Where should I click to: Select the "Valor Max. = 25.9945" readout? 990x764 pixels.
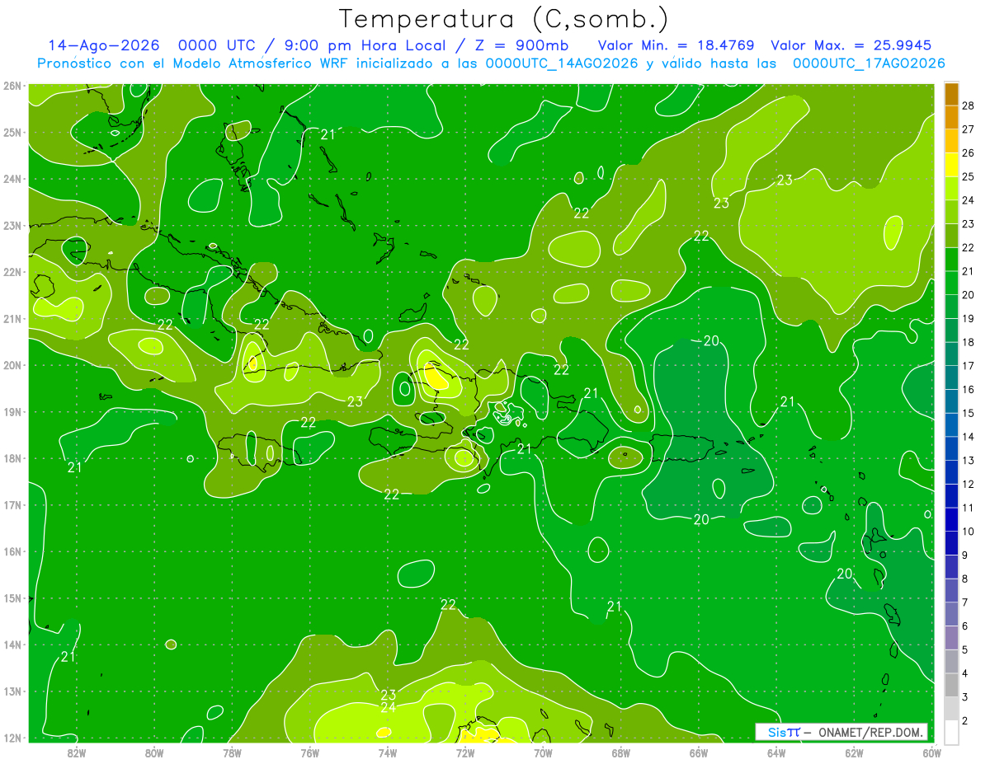(x=851, y=45)
